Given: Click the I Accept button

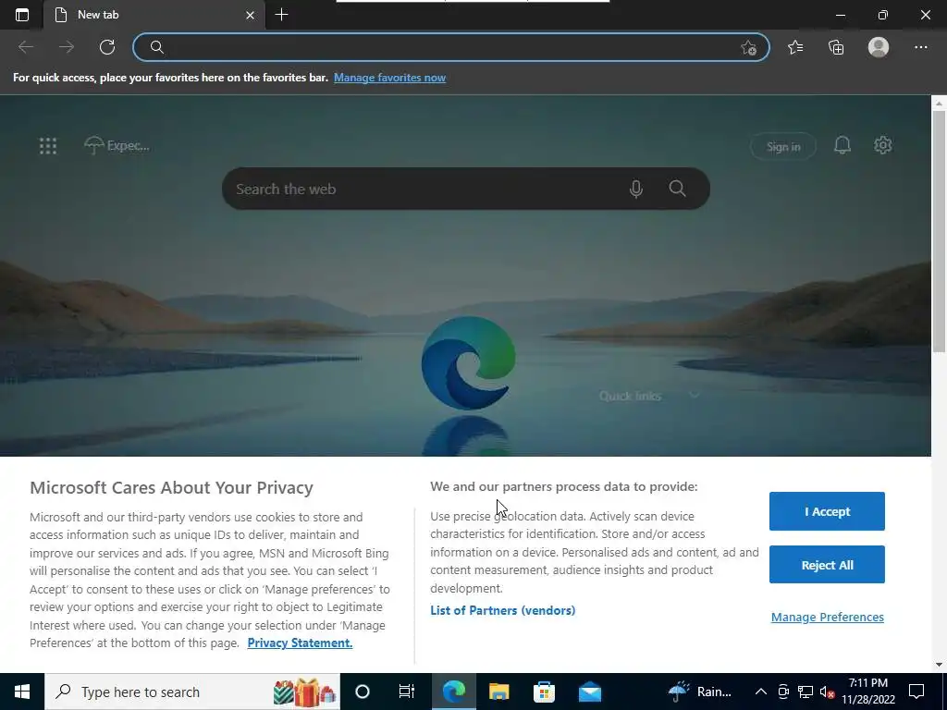Looking at the screenshot, I should click(x=827, y=511).
